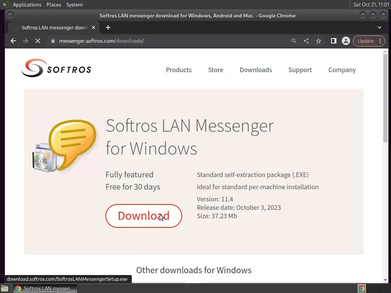This screenshot has width=391, height=293.
Task: Open the Downloads menu item
Action: (x=256, y=70)
